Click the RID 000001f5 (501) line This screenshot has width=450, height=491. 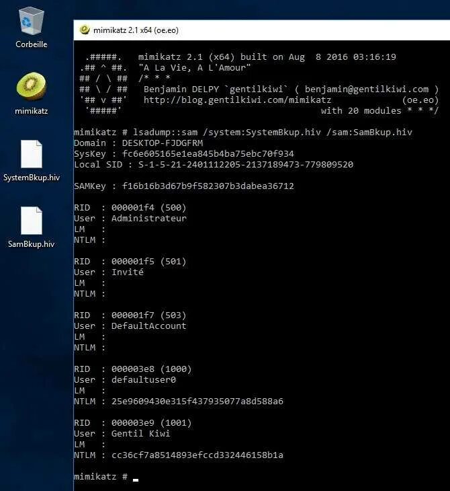coord(130,262)
